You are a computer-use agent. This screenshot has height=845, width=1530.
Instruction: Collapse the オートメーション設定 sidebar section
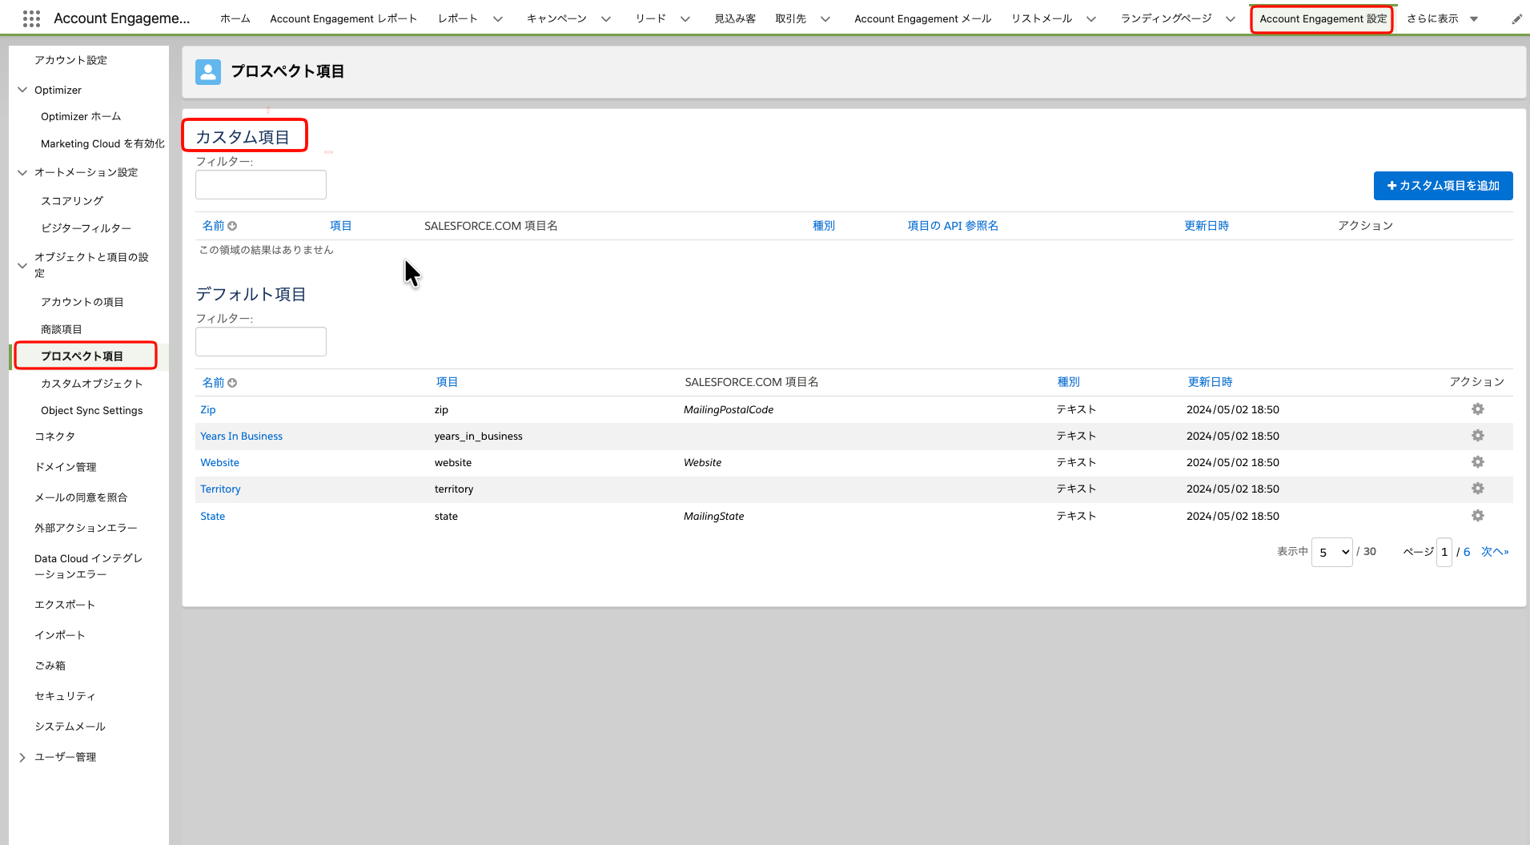[22, 172]
